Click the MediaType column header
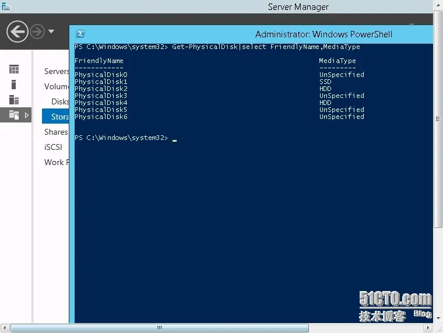Image resolution: width=443 pixels, height=333 pixels. point(337,61)
